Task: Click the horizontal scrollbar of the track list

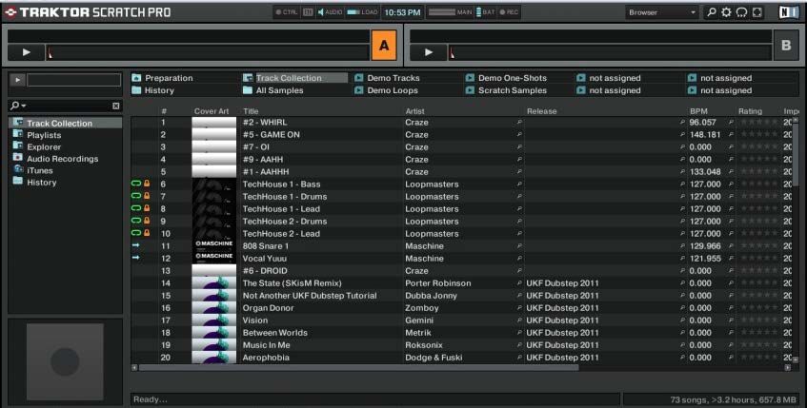Action: click(x=358, y=367)
